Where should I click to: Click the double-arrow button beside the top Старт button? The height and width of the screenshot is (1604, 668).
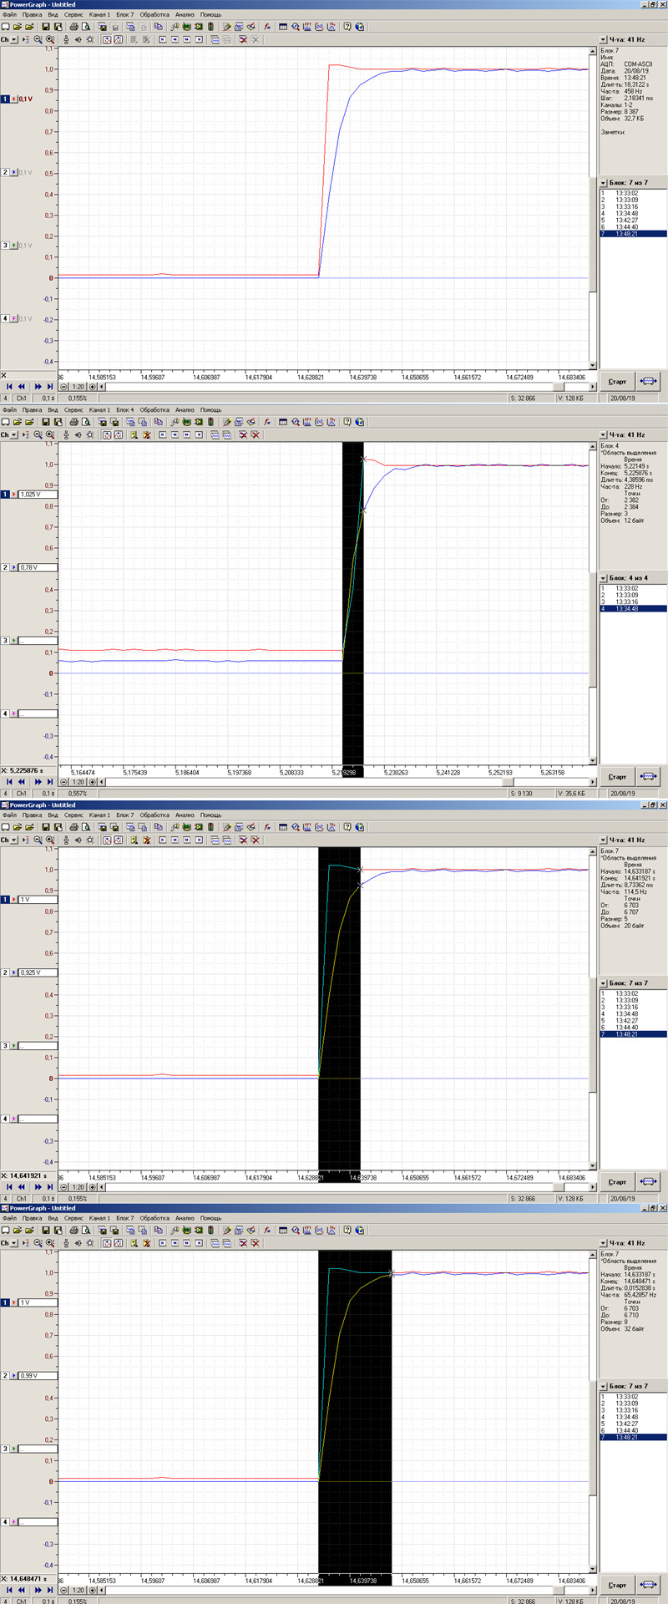(648, 381)
